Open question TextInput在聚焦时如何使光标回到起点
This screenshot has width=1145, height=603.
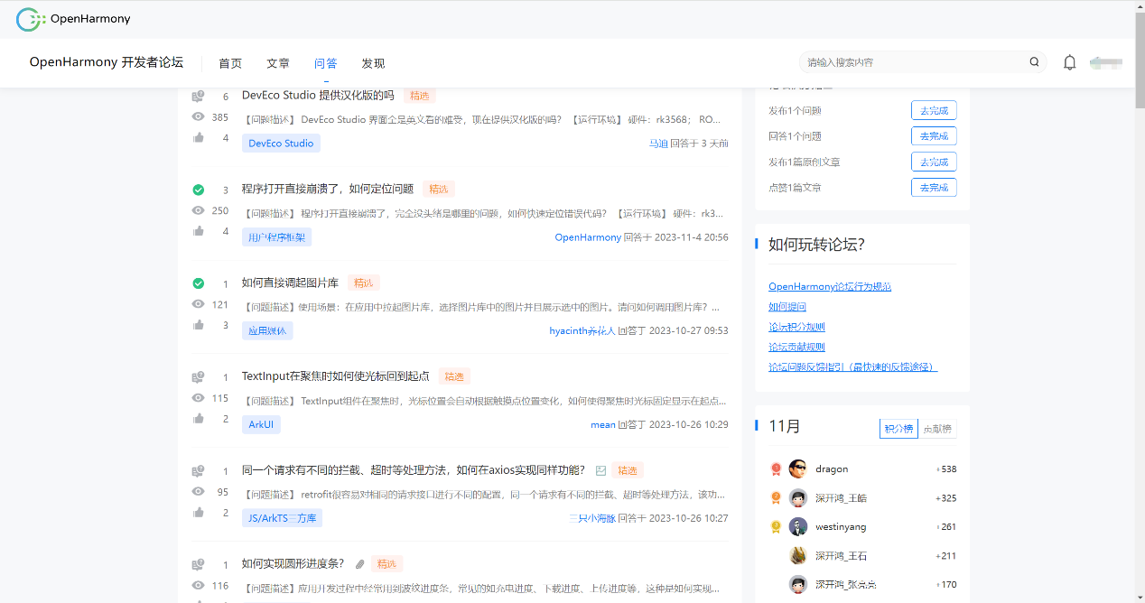click(x=336, y=376)
